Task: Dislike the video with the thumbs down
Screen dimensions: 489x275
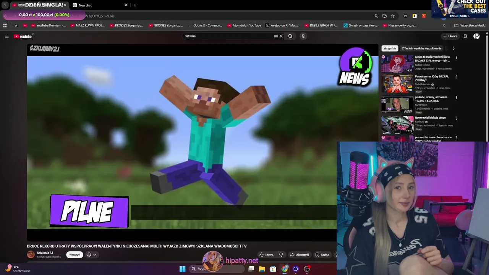Action: pyautogui.click(x=281, y=255)
